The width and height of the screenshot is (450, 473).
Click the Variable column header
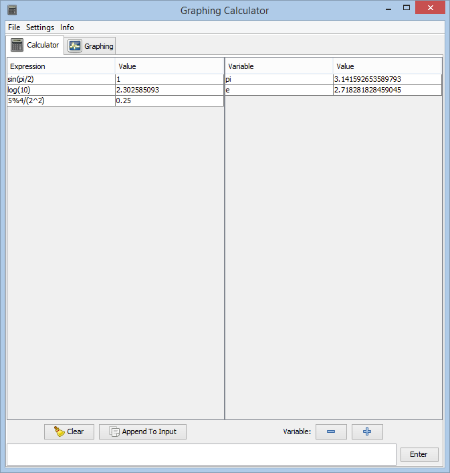[x=278, y=66]
